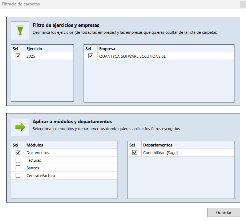The image size is (246, 221).
Task: Uncheck the Documentos module checkbox
Action: 18,152
